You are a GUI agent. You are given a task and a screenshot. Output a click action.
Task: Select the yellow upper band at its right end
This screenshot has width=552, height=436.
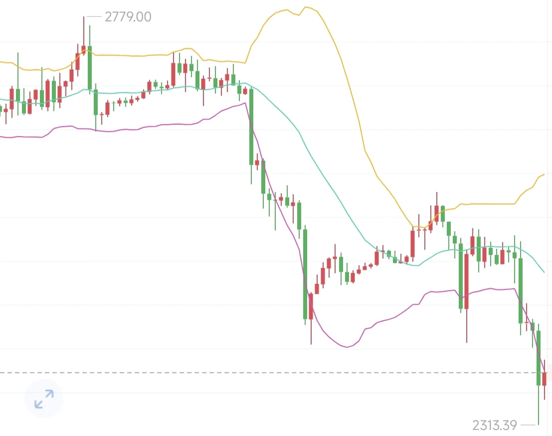pyautogui.click(x=544, y=174)
